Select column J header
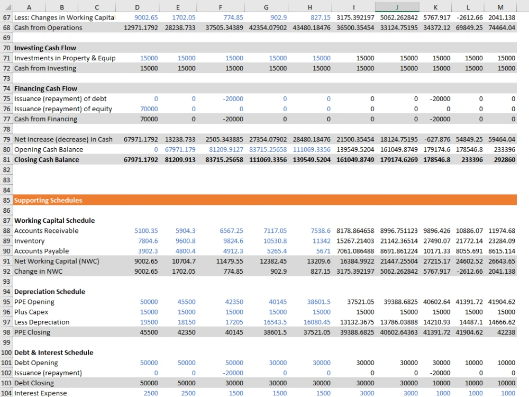 [x=397, y=7]
